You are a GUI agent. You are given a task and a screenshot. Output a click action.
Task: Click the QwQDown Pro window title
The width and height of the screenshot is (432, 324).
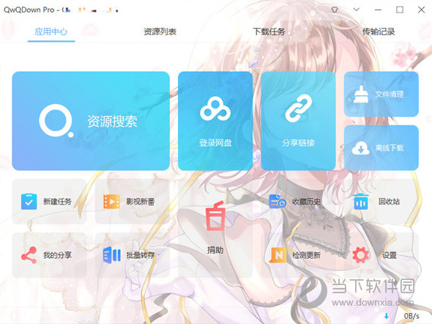pos(29,10)
